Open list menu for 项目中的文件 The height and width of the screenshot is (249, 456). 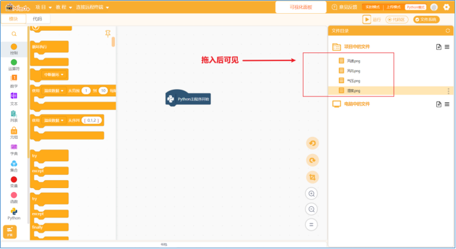[447, 47]
